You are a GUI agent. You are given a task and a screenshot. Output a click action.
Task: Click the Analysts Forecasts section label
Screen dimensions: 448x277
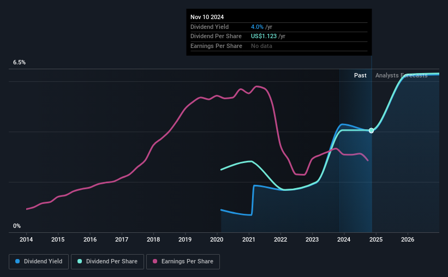point(402,75)
